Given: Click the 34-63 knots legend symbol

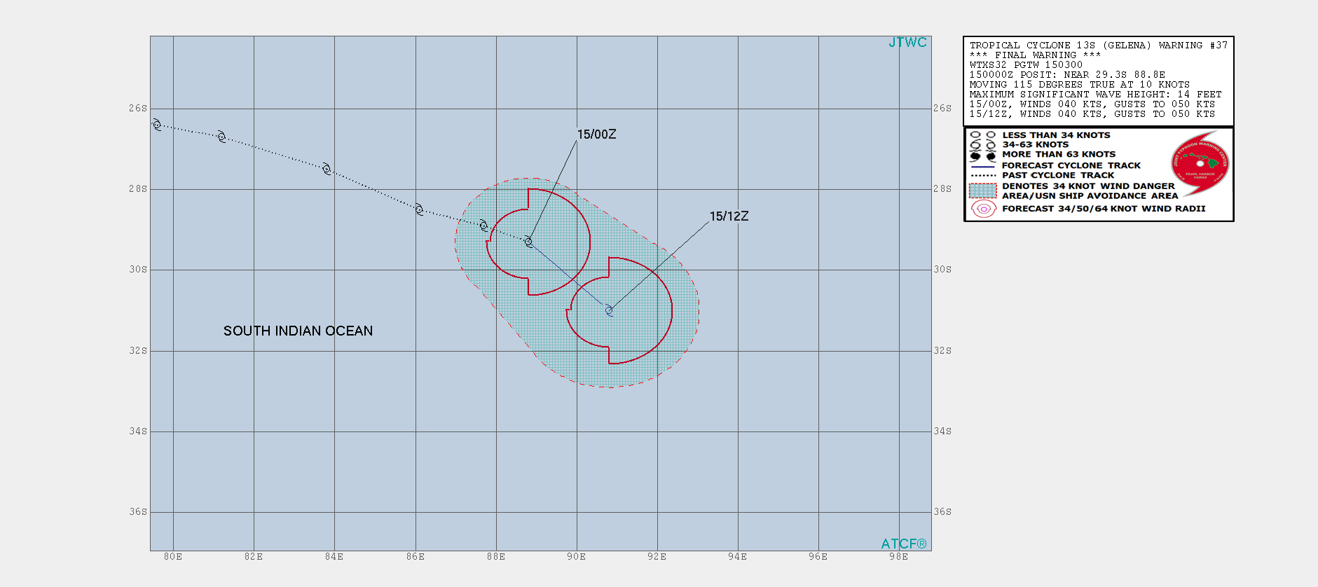Looking at the screenshot, I should (x=982, y=145).
